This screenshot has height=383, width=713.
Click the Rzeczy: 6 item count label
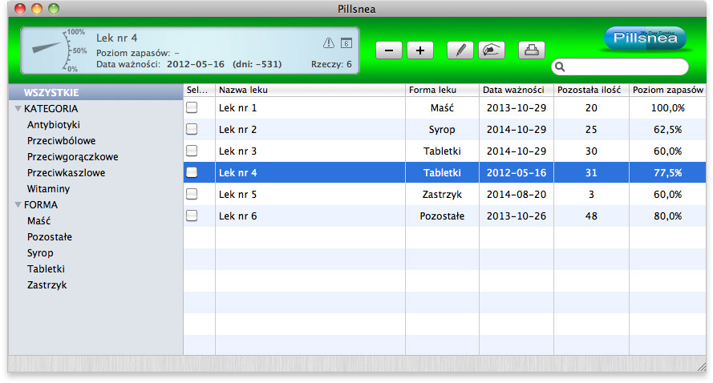(331, 64)
